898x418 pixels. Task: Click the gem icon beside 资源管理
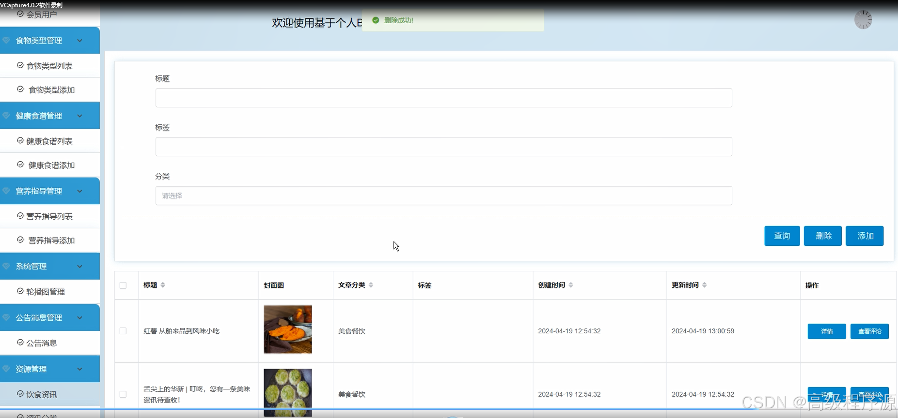(x=6, y=369)
